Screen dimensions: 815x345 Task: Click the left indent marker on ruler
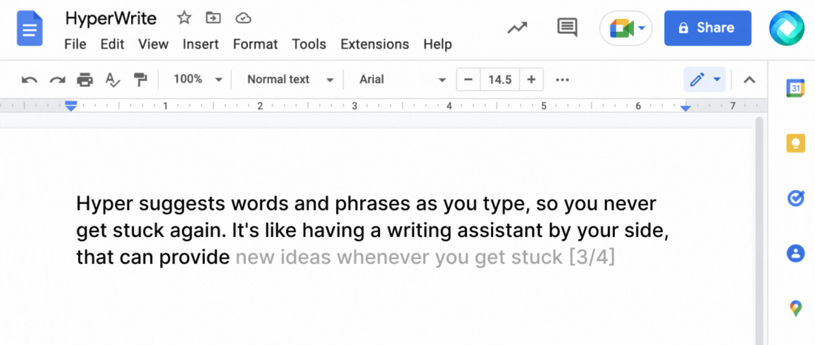pos(71,106)
